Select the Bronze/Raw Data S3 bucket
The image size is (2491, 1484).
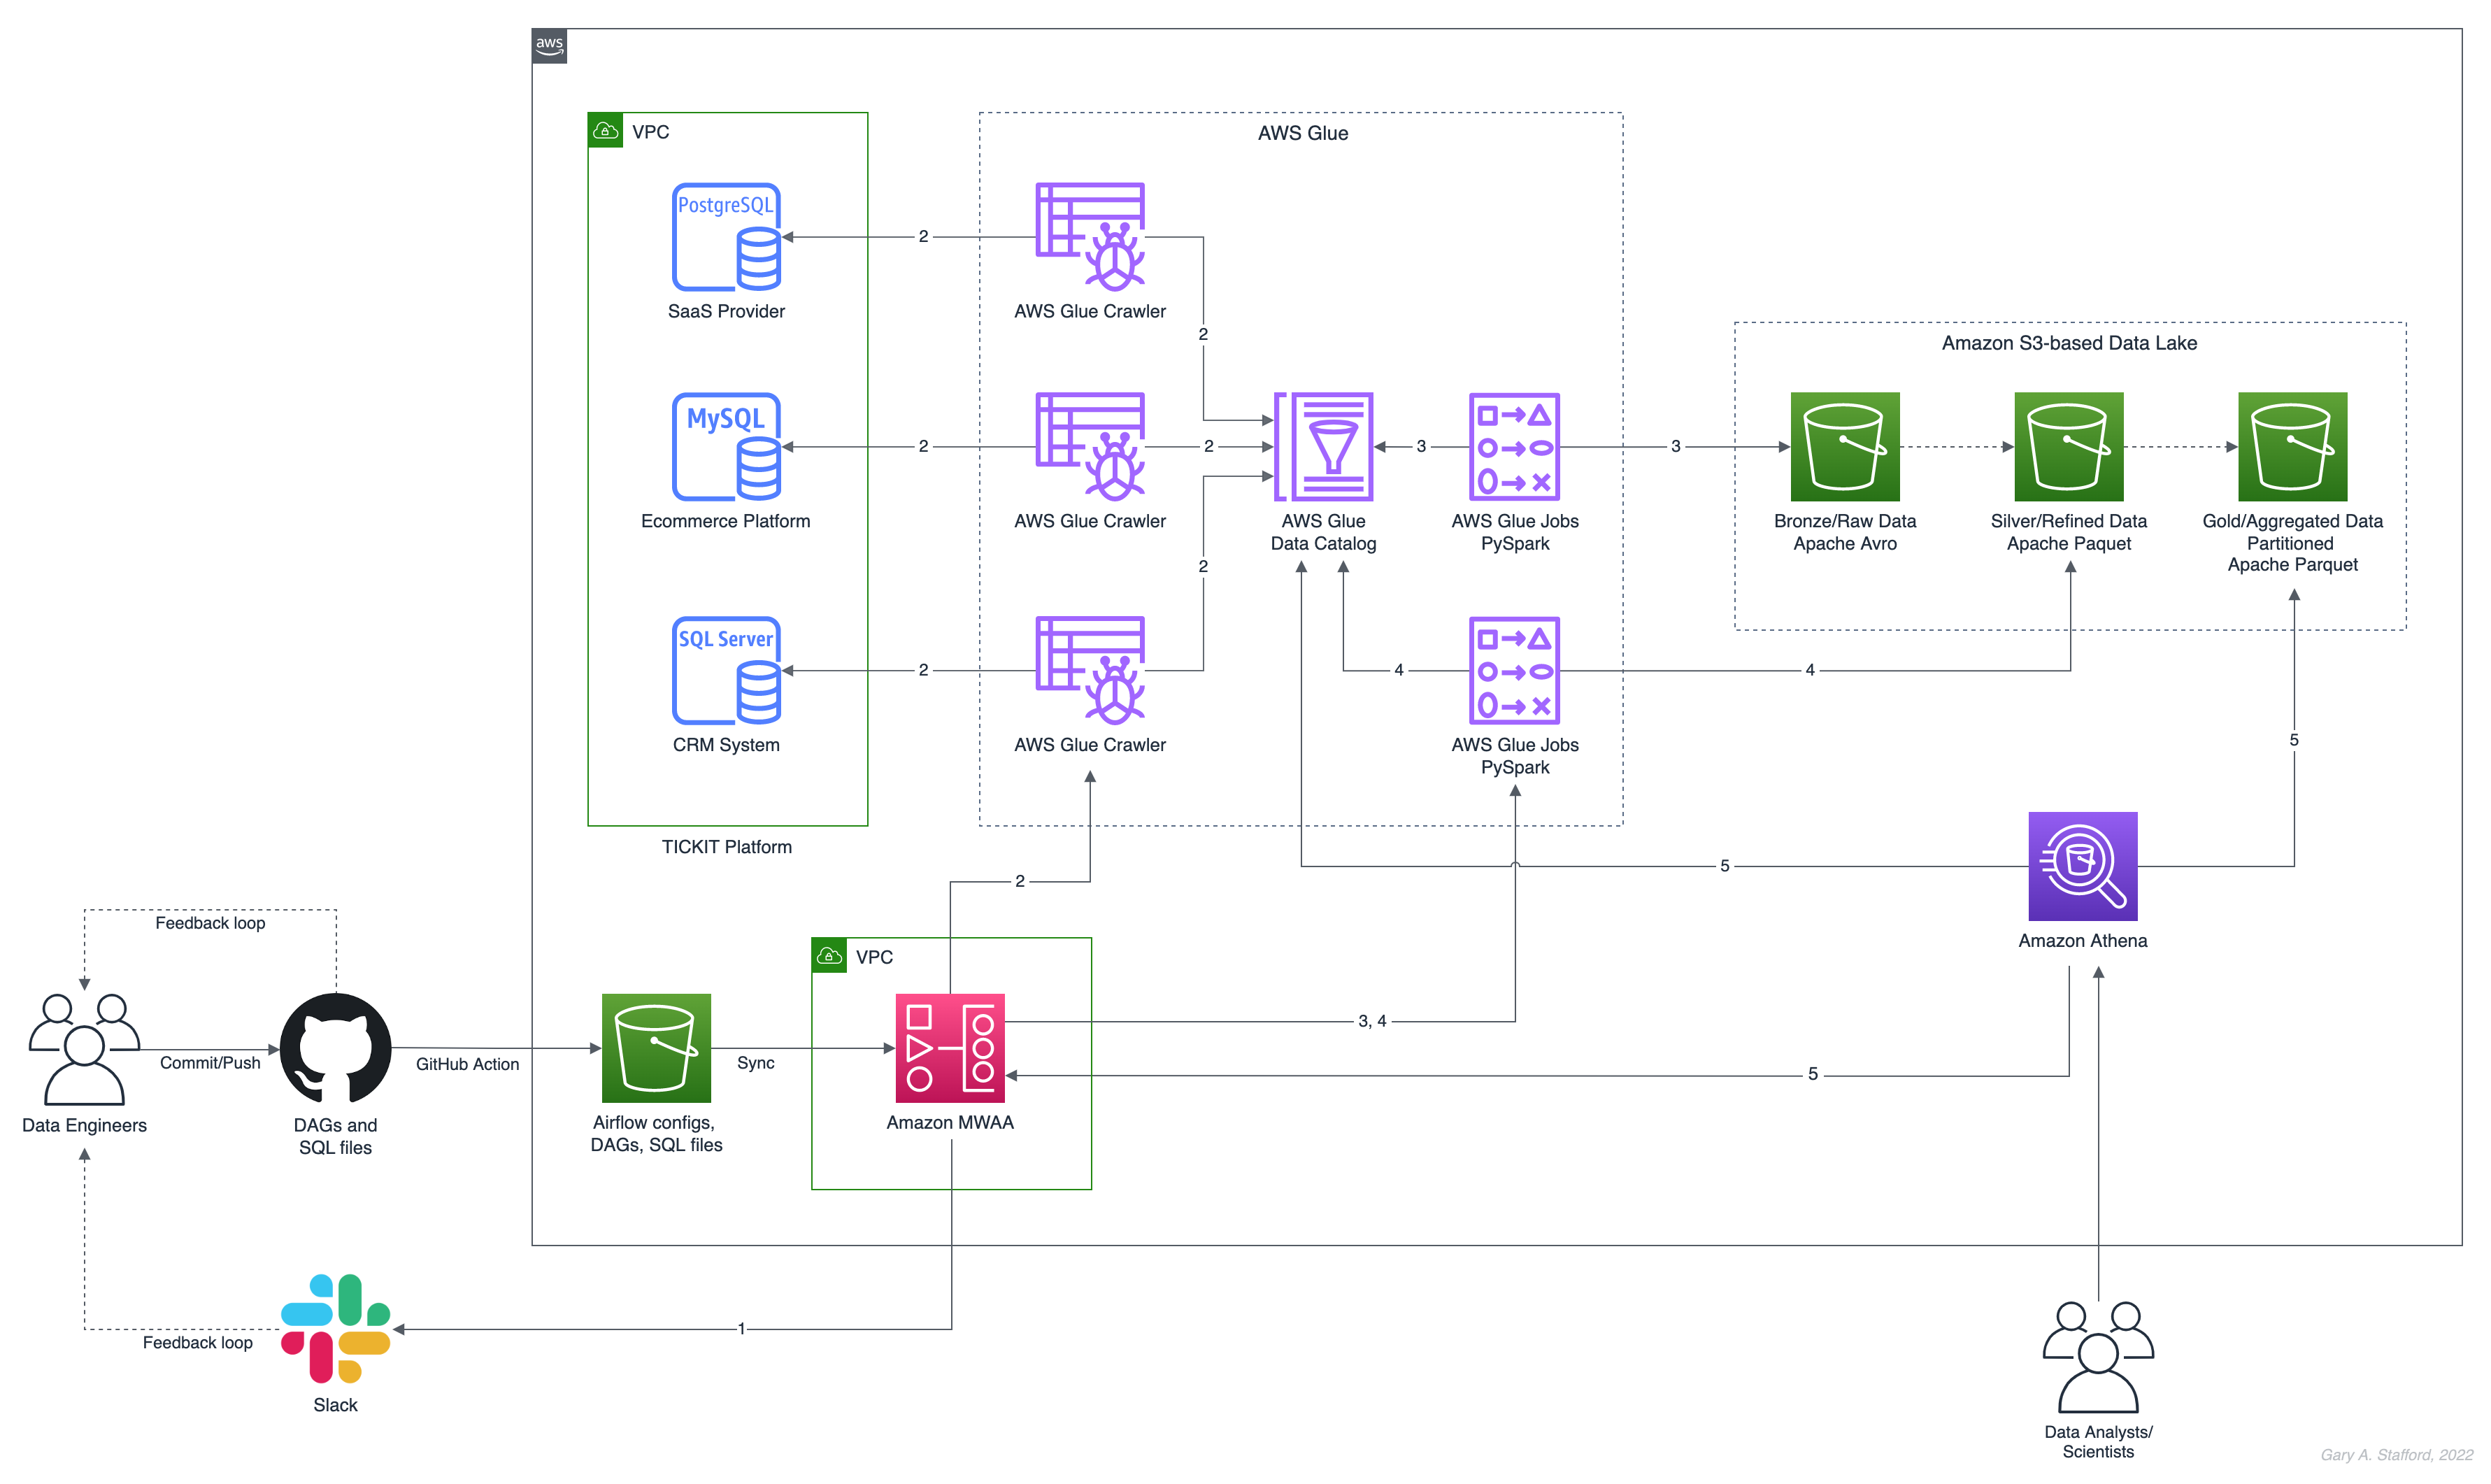pyautogui.click(x=1845, y=447)
